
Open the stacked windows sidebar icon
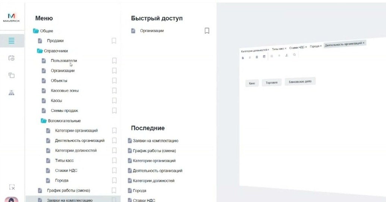coord(12,75)
